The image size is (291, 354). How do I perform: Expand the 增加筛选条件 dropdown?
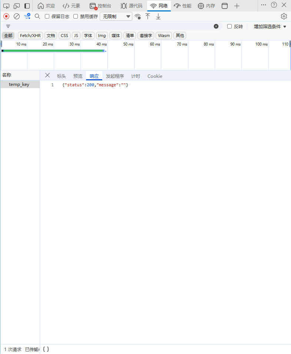(x=270, y=26)
